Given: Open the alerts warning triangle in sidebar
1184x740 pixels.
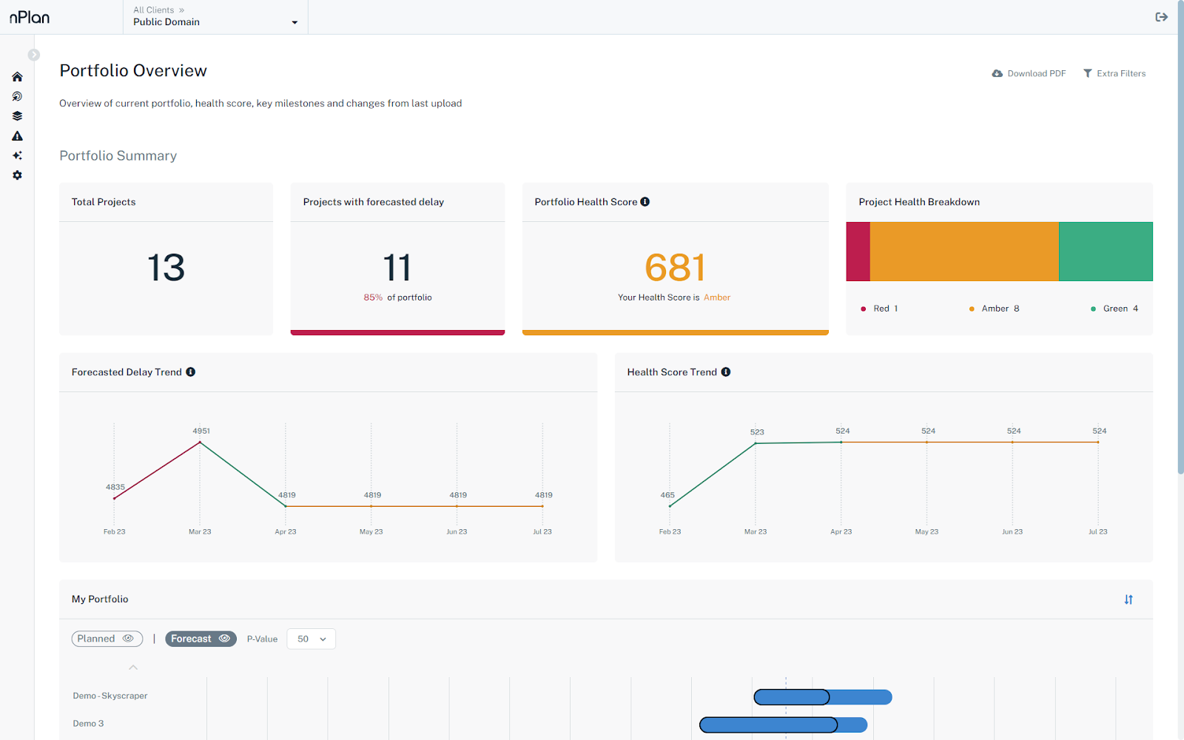Looking at the screenshot, I should click(x=16, y=135).
